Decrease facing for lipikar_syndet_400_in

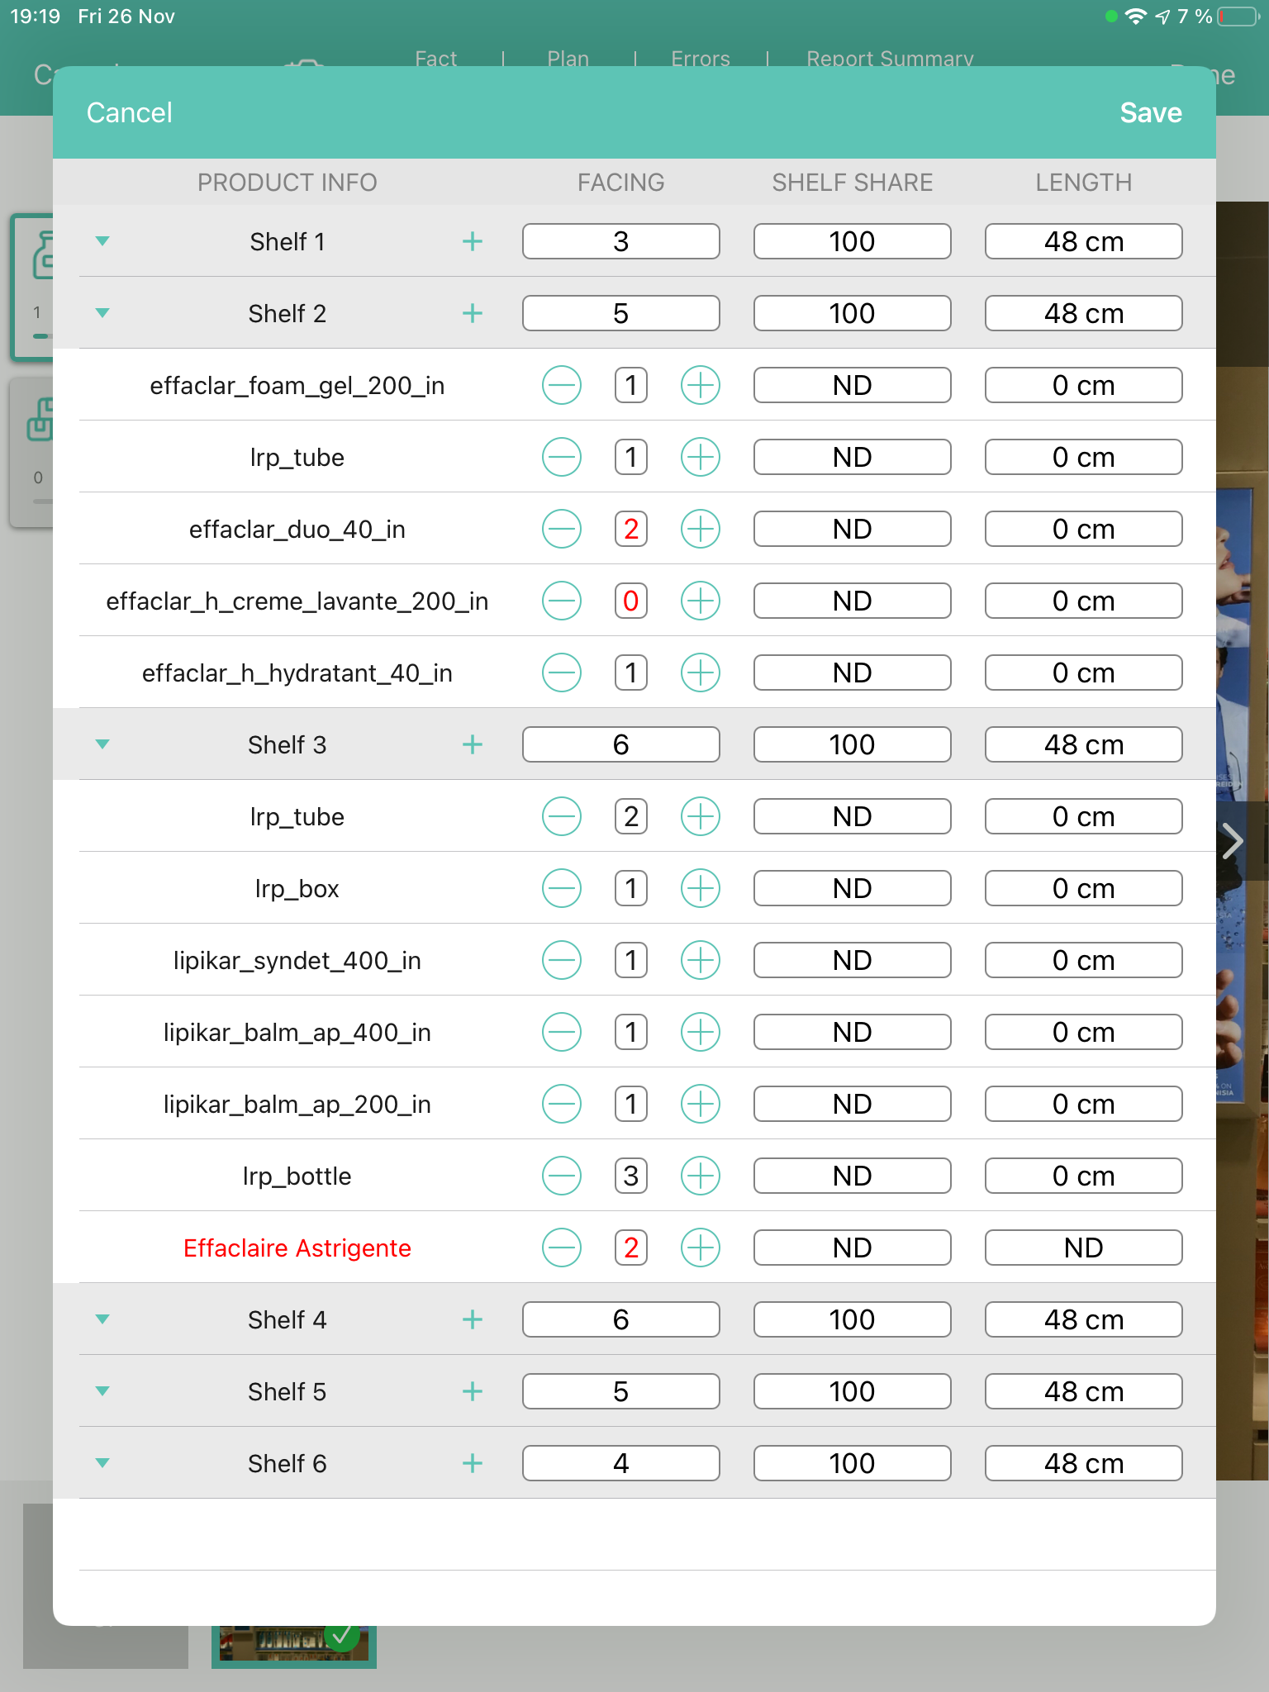(x=562, y=961)
